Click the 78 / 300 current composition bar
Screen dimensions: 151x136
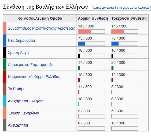[125, 44]
